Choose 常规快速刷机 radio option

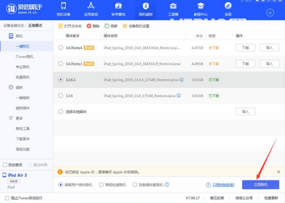(101, 185)
